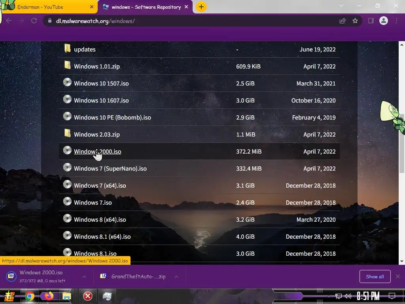
Task: Click the October 16, 2020 date cell
Action: tap(313, 101)
